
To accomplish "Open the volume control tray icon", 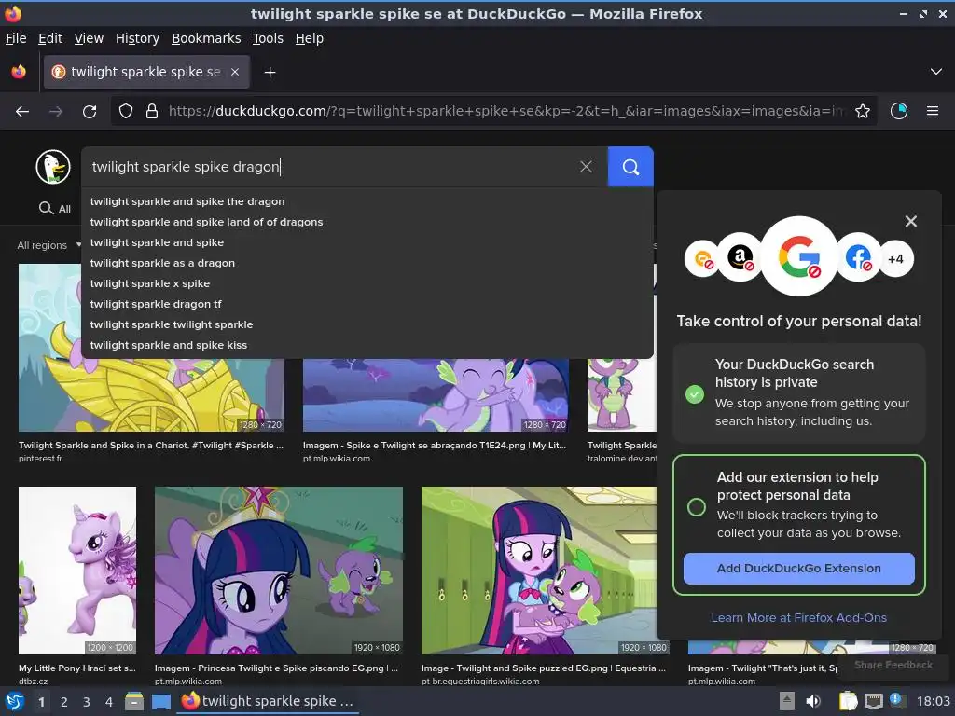I will click(813, 702).
